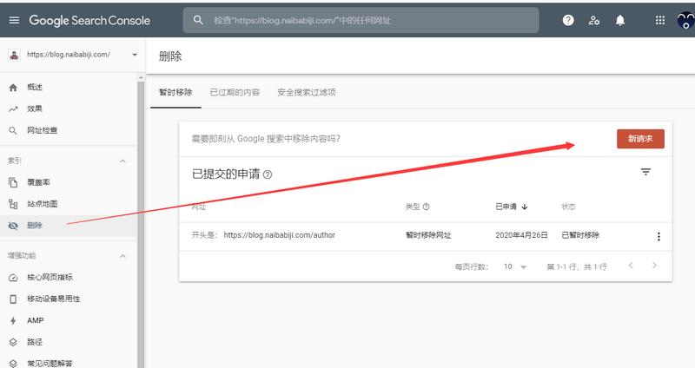The height and width of the screenshot is (368, 695).
Task: Go to next page of results
Action: pyautogui.click(x=654, y=266)
